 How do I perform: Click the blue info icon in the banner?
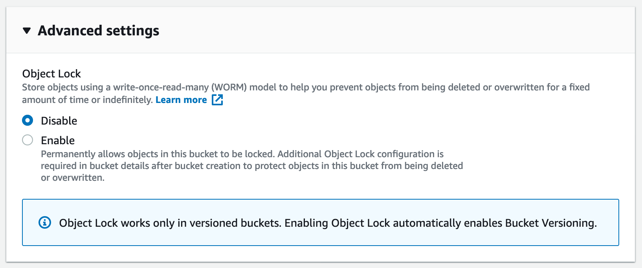pyautogui.click(x=44, y=223)
